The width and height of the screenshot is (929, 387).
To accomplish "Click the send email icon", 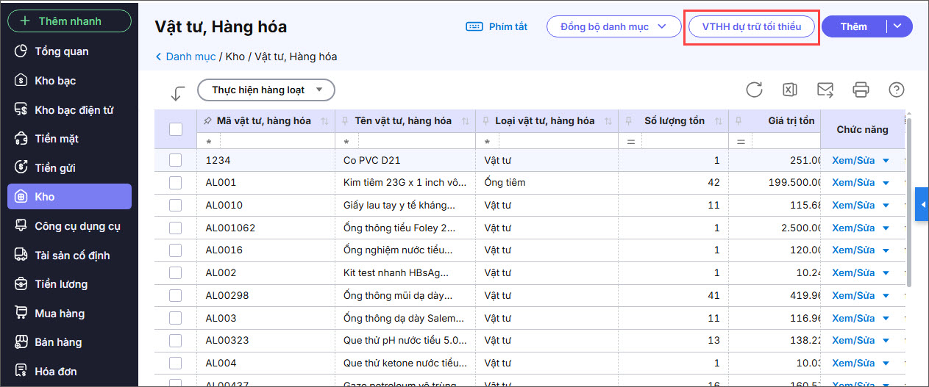I will (825, 90).
